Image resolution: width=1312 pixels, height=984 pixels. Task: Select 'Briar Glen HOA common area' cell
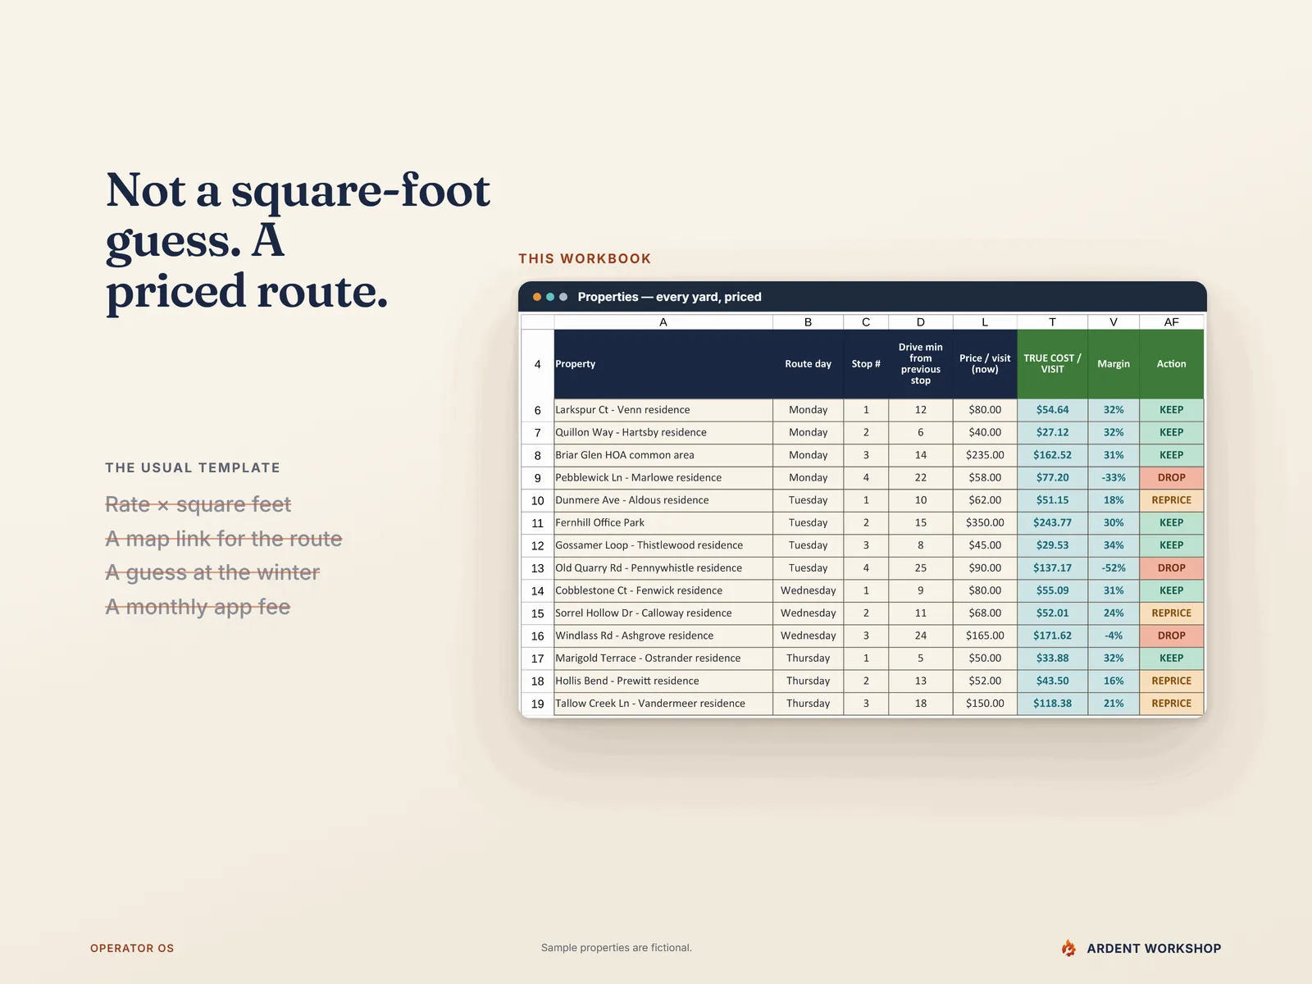(x=663, y=455)
